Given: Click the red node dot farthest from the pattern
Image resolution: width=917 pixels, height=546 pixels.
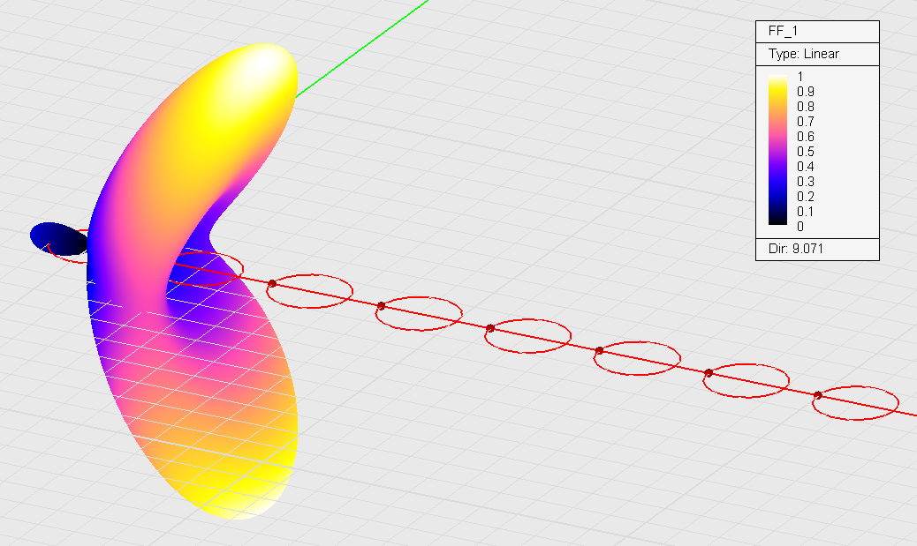Looking at the screenshot, I should coord(817,395).
